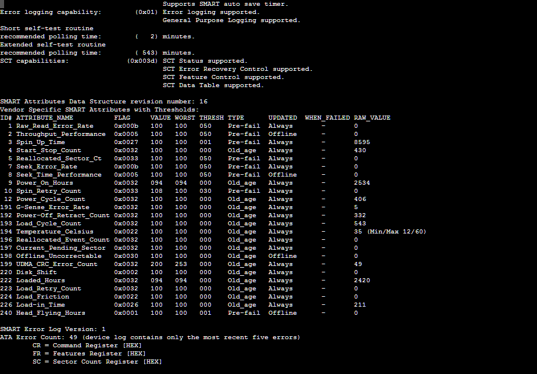Click UDMA_CRC_Error_Count raw value 49
Viewport: 537px width, 374px height.
(358, 264)
